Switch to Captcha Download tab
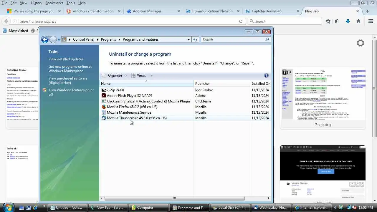377x212 pixels. [x=272, y=11]
